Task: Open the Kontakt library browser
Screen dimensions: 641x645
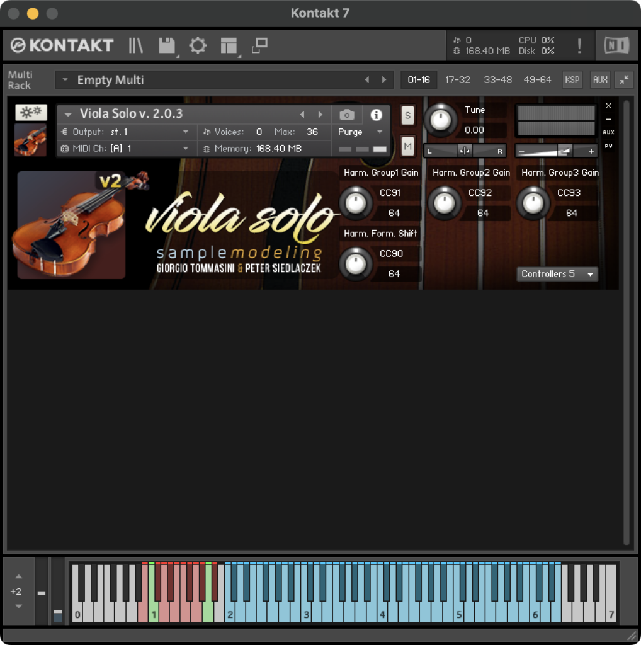Action: tap(135, 45)
